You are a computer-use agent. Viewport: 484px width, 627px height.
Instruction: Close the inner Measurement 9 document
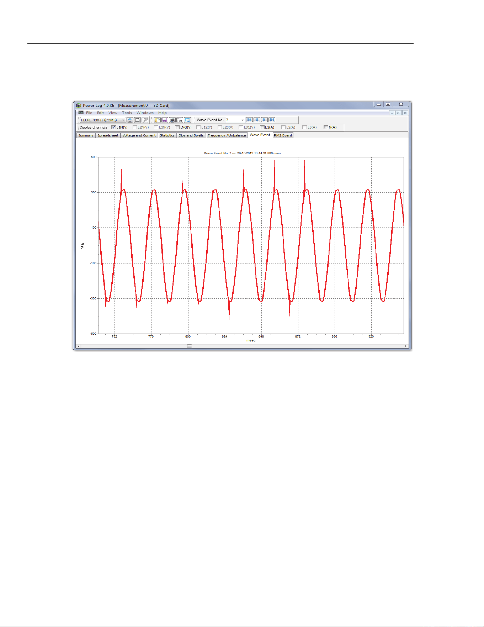pyautogui.click(x=405, y=113)
